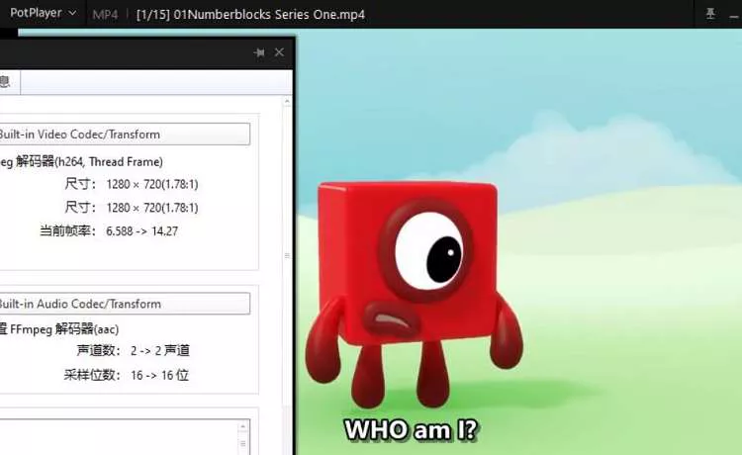Image resolution: width=742 pixels, height=455 pixels.
Task: Close the playback info panel
Action: [279, 52]
